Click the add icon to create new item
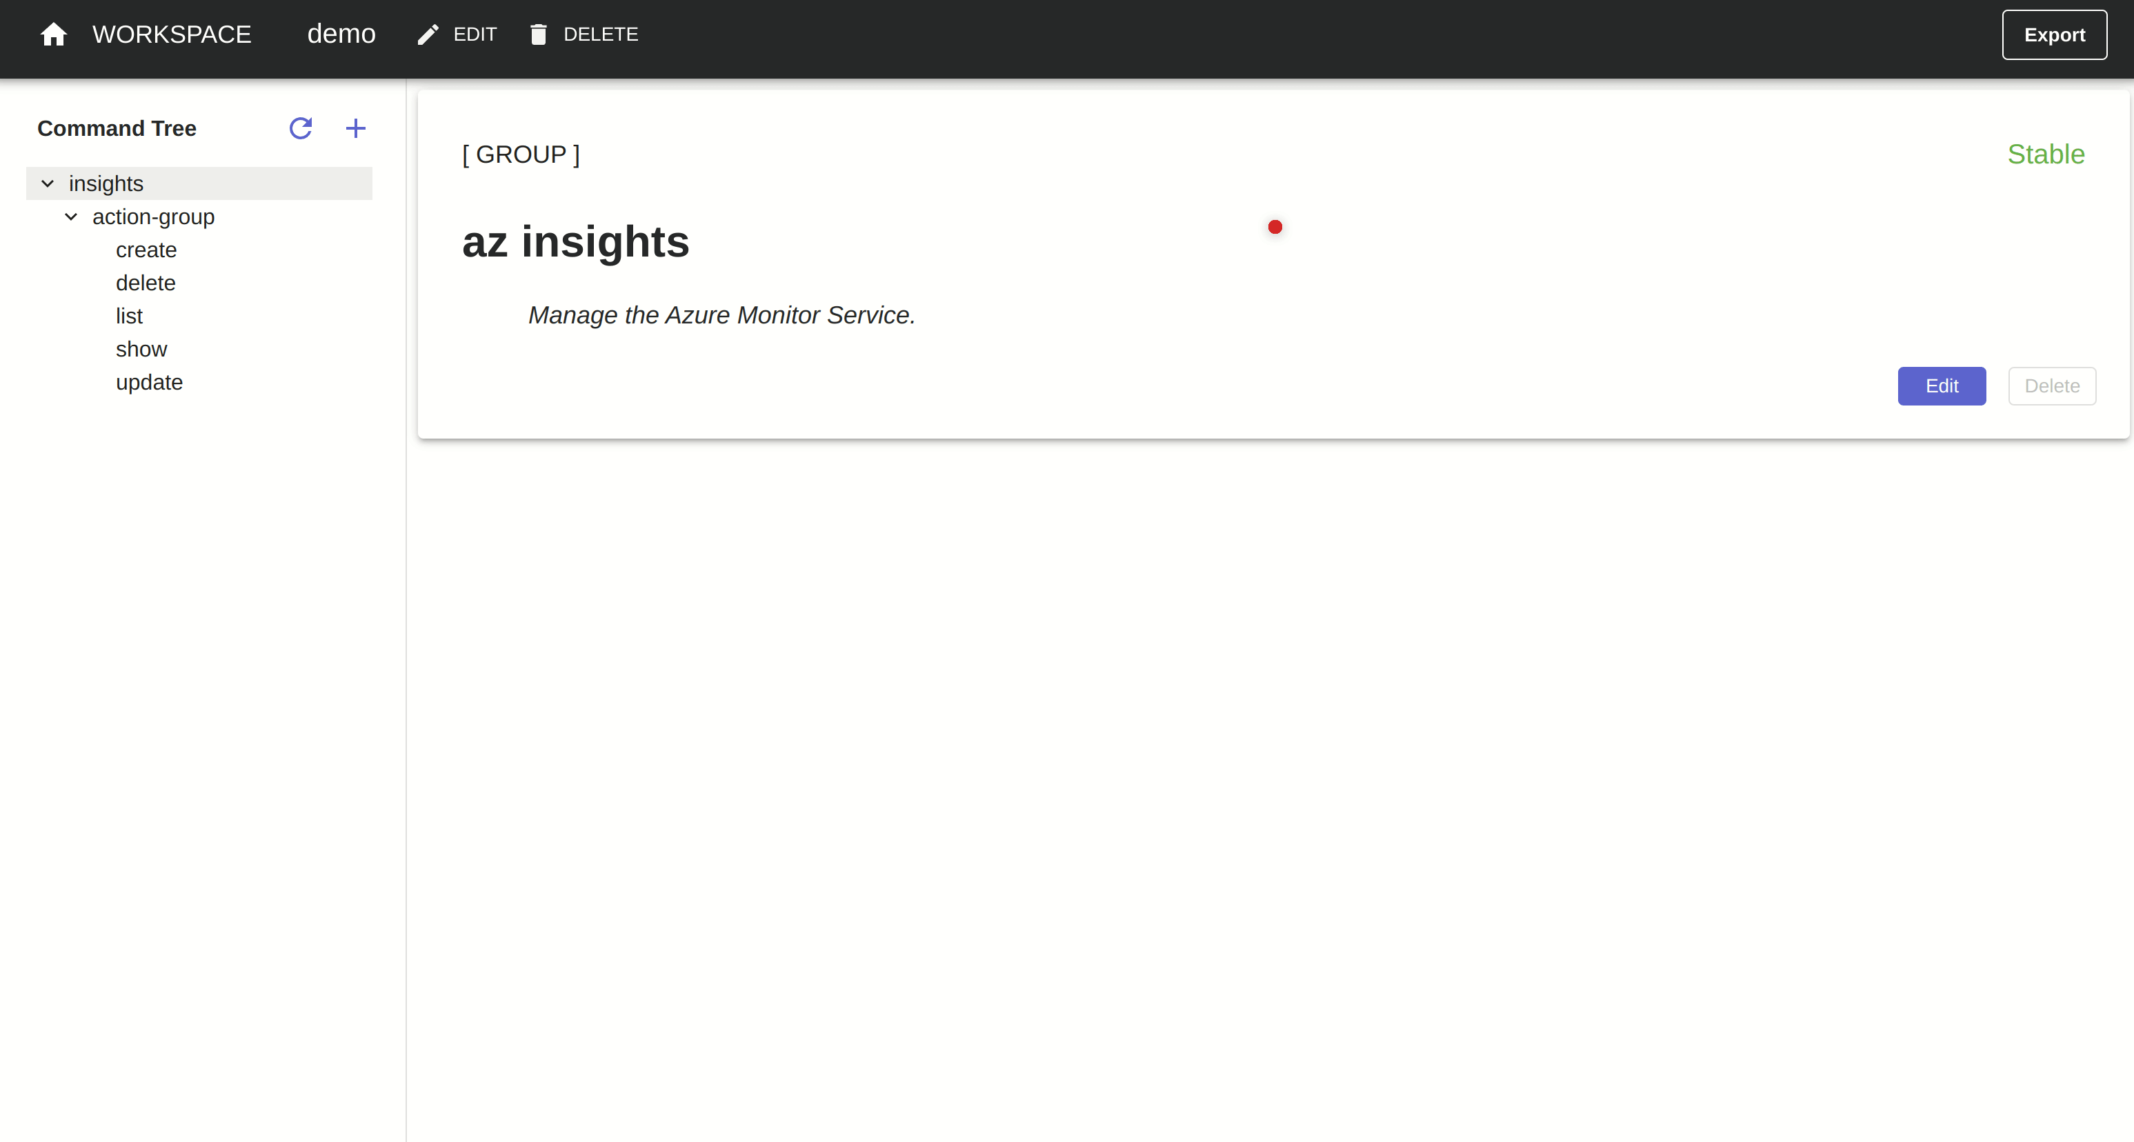2134x1142 pixels. click(x=356, y=128)
